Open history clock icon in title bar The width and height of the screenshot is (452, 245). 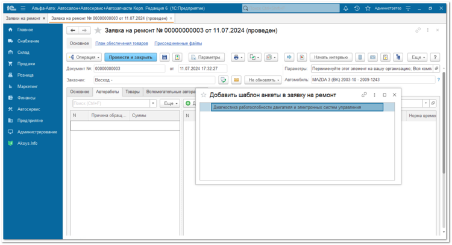pos(357,8)
